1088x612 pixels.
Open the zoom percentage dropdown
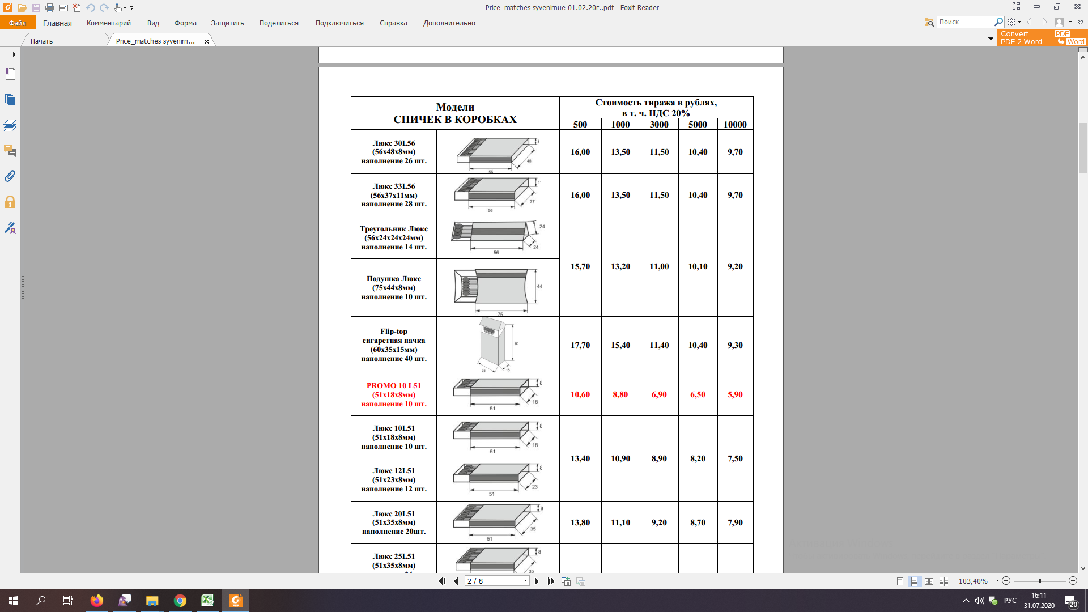point(997,581)
